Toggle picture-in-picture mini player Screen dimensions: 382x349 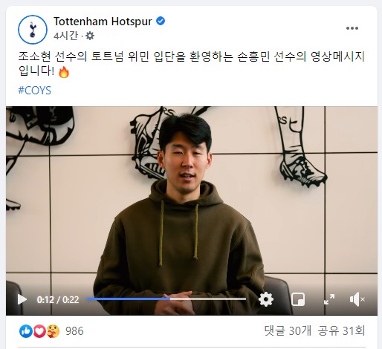pyautogui.click(x=298, y=299)
